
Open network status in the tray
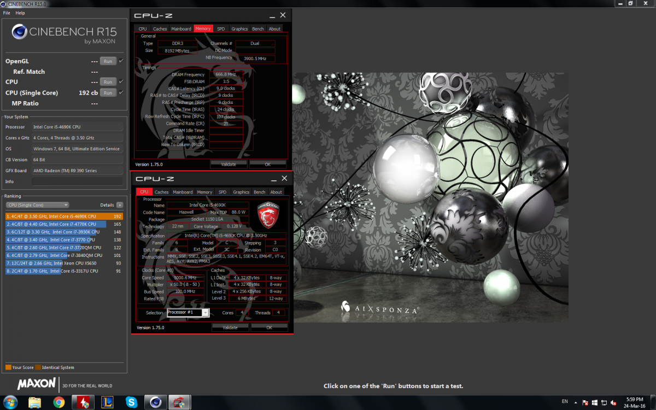coord(604,402)
